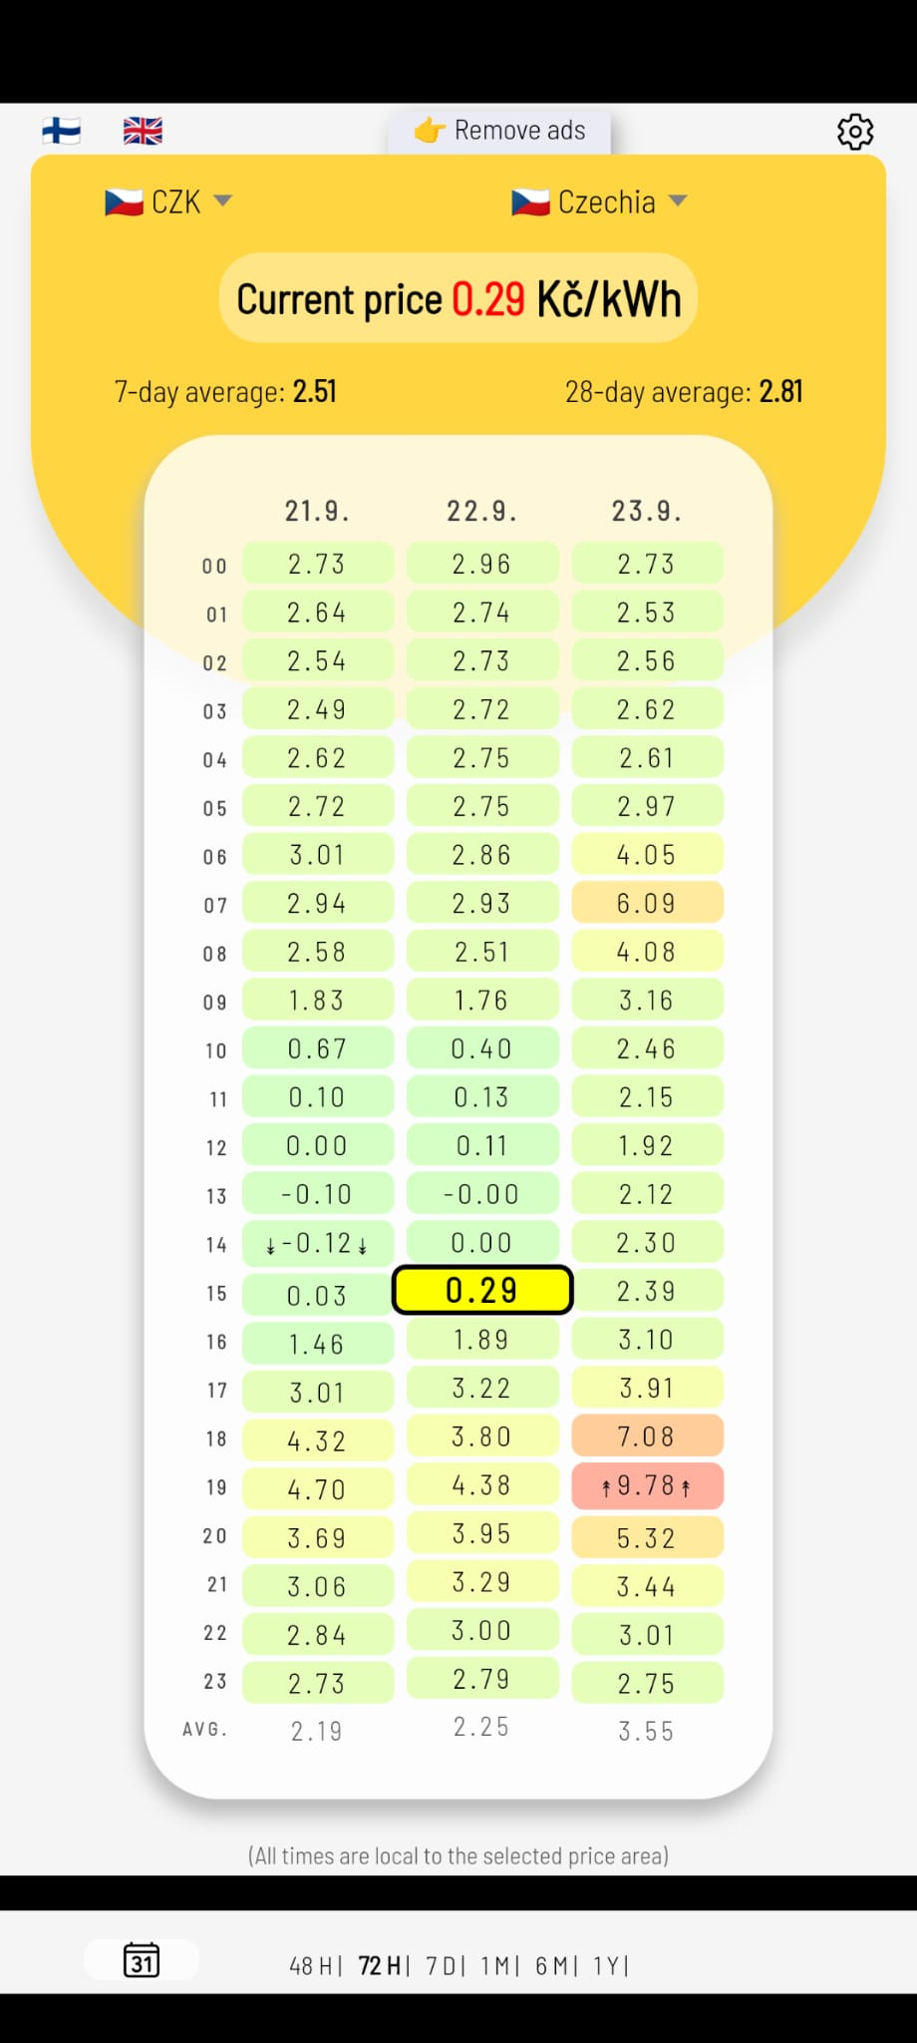The height and width of the screenshot is (2043, 917).
Task: Expand the Czechia country dropdown arrow
Action: tap(678, 201)
